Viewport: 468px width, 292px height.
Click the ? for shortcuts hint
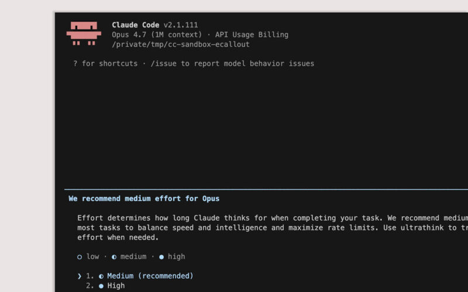105,64
